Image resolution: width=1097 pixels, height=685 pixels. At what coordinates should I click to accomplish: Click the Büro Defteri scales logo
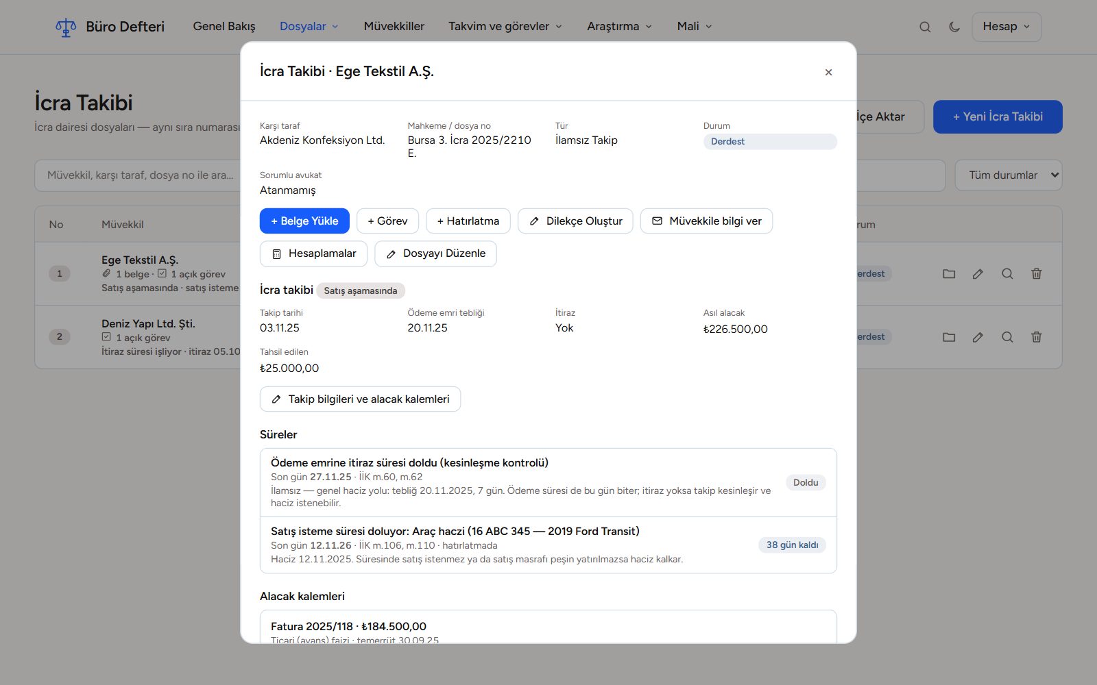point(66,27)
